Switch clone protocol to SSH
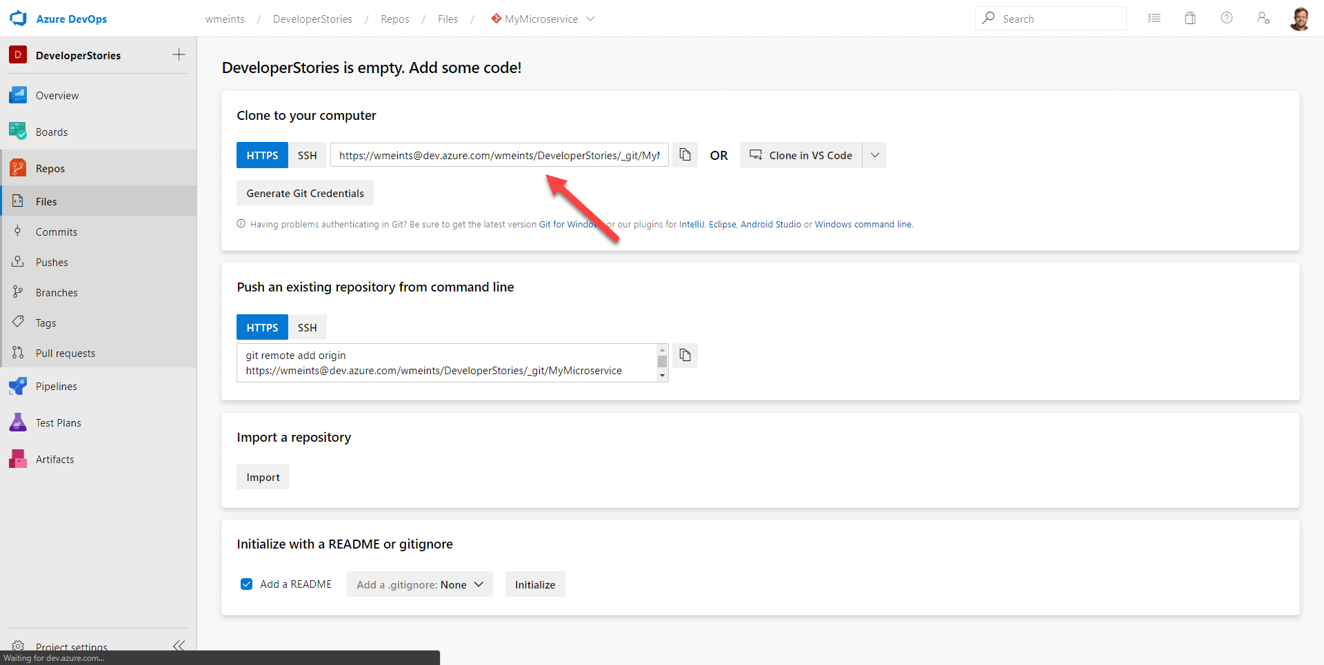The image size is (1324, 665). click(307, 156)
